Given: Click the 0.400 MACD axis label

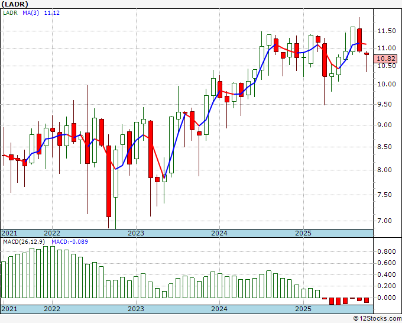Looking at the screenshot, I should click(387, 274).
